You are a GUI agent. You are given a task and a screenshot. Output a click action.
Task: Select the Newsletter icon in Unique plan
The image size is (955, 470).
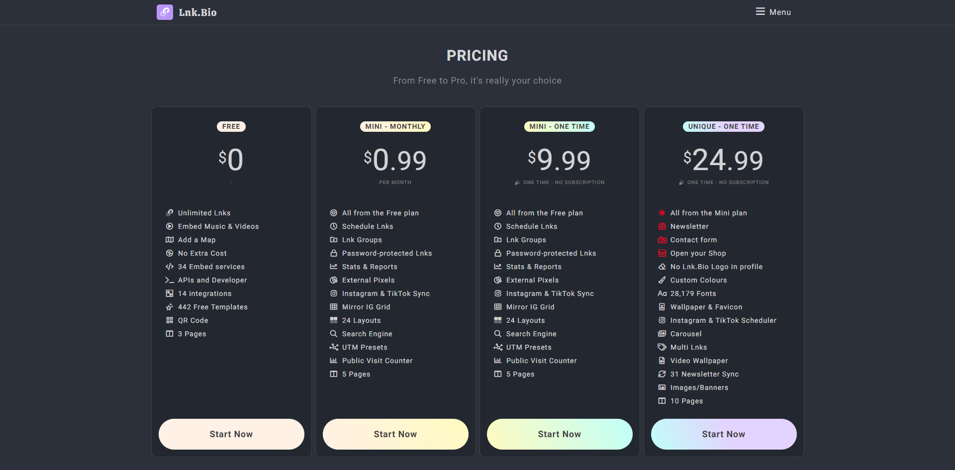point(662,226)
